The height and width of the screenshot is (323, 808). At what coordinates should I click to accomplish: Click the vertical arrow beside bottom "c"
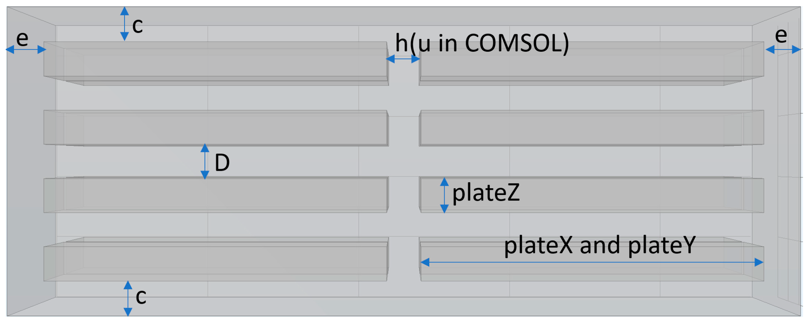(128, 298)
